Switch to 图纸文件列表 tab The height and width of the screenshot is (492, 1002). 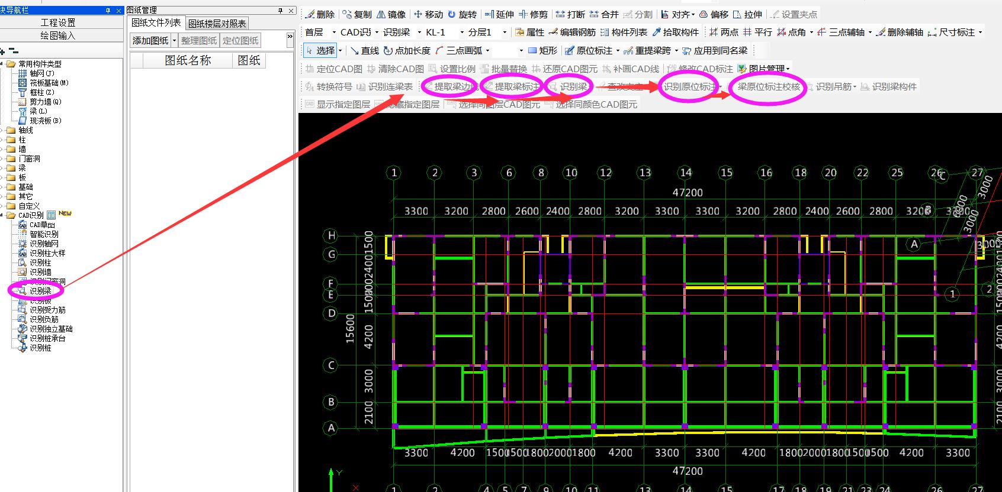156,22
